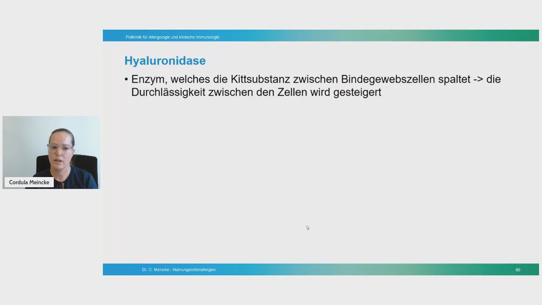Click the Dr. C. Meincke footer text

(179, 269)
